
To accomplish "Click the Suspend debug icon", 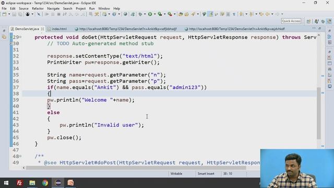I will tap(53, 14).
